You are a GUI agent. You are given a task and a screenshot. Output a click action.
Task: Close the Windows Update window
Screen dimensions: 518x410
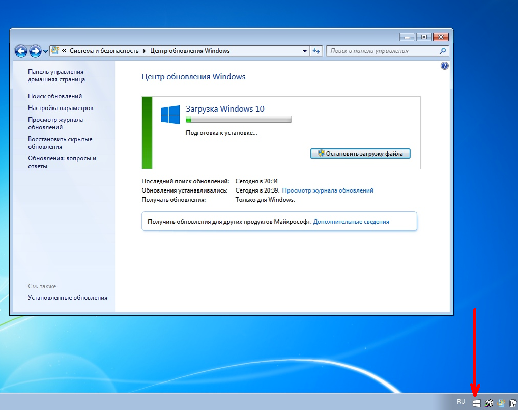tap(441, 37)
